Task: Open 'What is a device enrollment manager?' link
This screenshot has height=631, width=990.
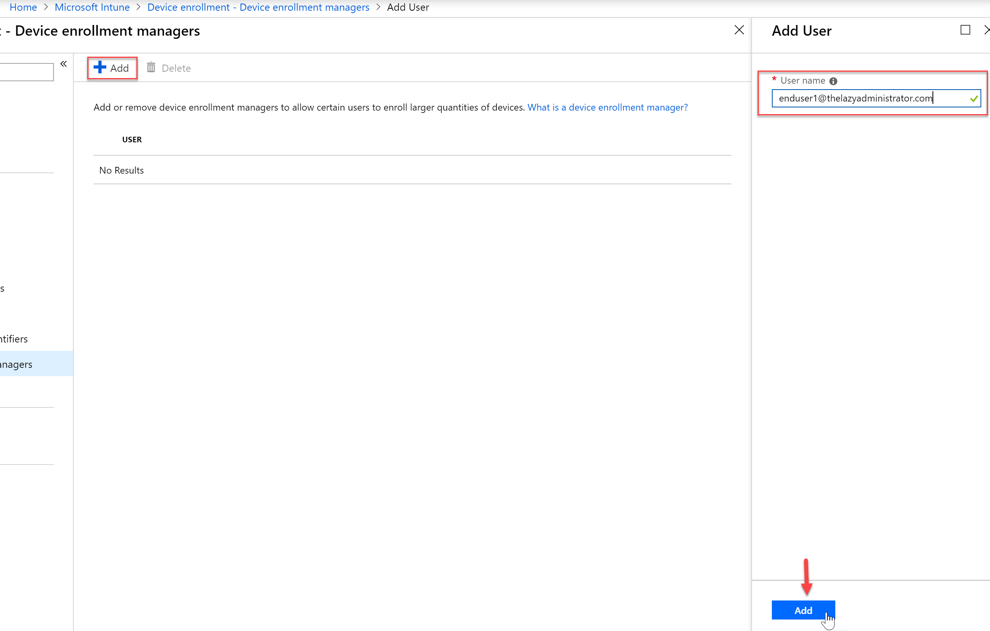Action: pyautogui.click(x=607, y=107)
